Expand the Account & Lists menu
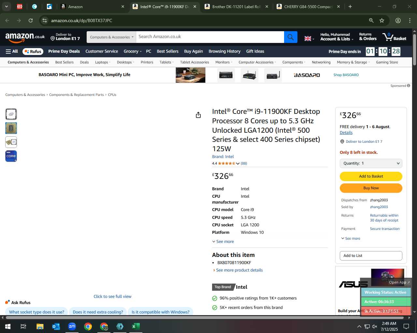Screen dimensions: 417x333 (337, 37)
